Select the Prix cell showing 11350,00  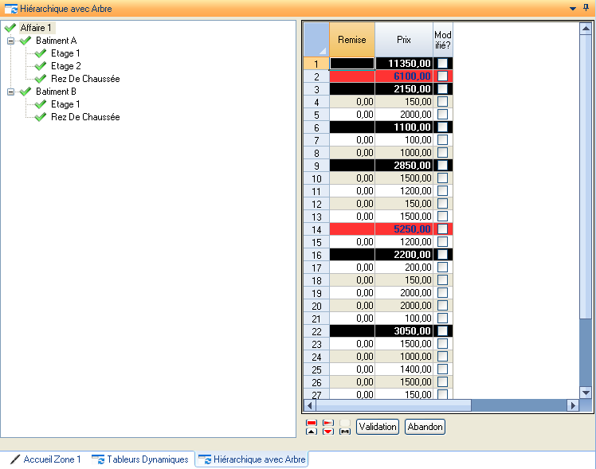[404, 63]
